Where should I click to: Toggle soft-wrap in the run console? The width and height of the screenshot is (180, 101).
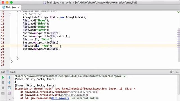click(x=9, y=88)
